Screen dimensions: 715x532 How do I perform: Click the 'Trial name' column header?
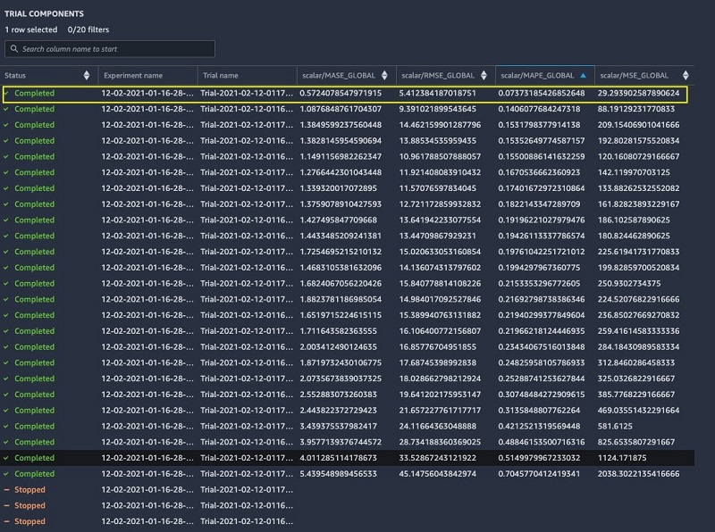click(221, 76)
